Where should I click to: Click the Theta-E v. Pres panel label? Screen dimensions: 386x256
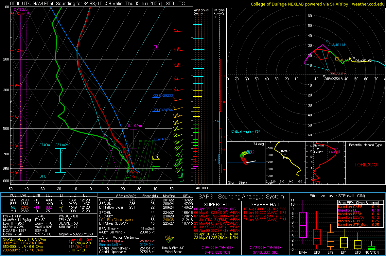(x=286, y=154)
